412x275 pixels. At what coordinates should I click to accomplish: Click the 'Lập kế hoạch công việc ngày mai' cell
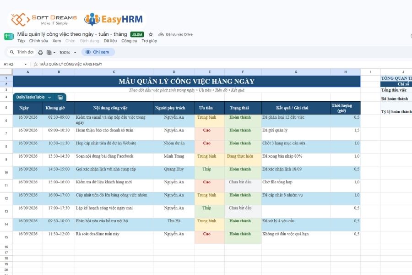(114, 211)
